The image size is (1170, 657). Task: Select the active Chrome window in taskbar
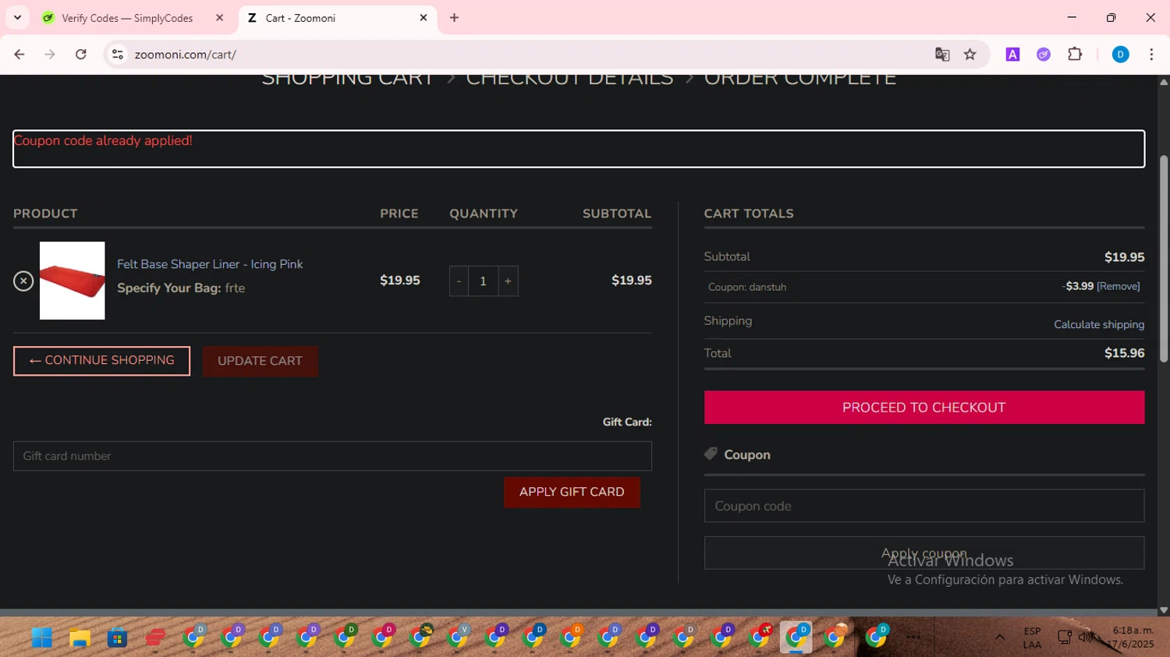[796, 638]
